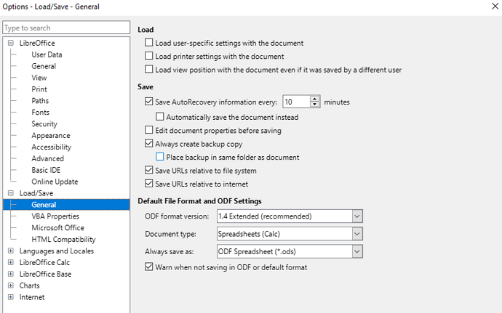
Task: Select the LibreOffice Base tree label
Action: pyautogui.click(x=45, y=274)
